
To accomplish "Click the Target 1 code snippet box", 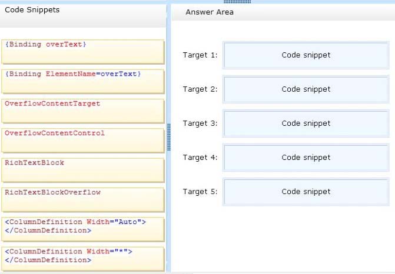I will tap(306, 55).
